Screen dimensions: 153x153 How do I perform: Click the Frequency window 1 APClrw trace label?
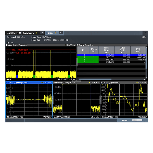coord(46,83)
